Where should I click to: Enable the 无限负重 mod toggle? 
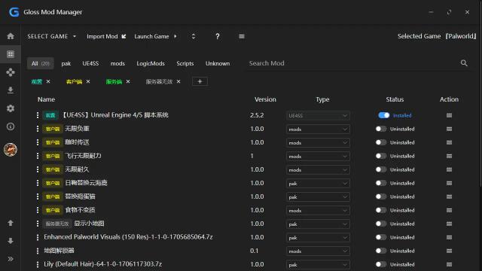click(381, 129)
